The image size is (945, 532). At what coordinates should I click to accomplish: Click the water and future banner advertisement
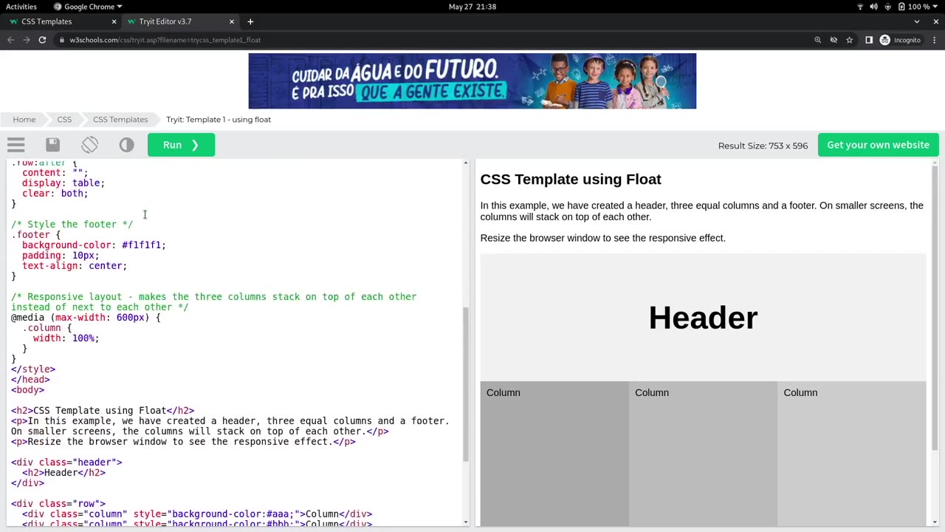472,81
